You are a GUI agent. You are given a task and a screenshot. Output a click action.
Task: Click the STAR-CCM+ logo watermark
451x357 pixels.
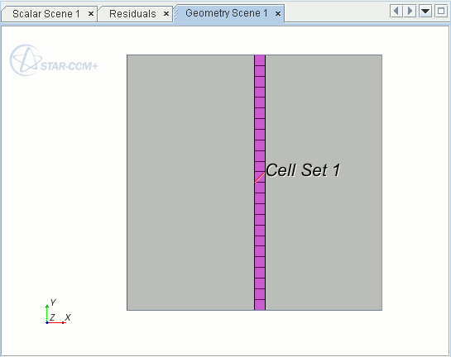(54, 60)
